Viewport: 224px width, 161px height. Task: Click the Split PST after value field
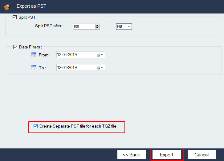coord(83,27)
